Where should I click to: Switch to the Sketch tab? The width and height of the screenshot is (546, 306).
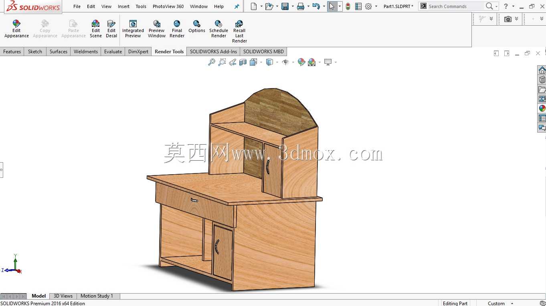(x=35, y=52)
